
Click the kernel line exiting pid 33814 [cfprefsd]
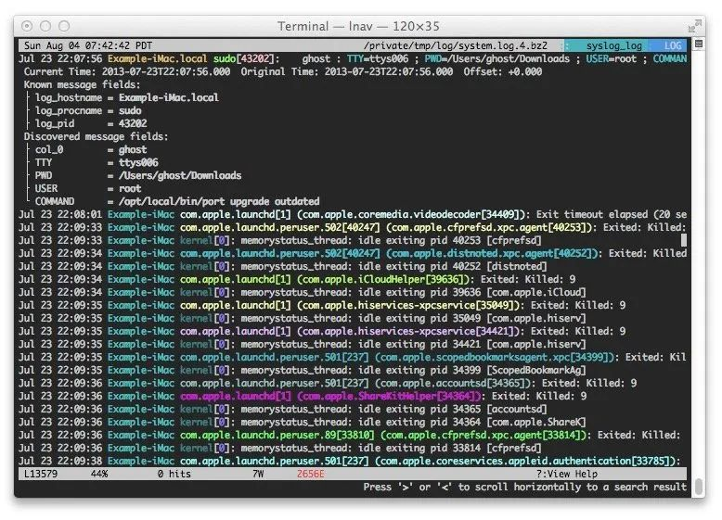[x=280, y=448]
